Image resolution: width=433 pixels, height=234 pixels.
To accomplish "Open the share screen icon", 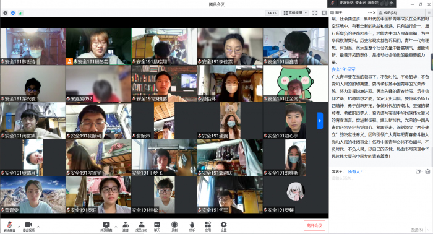I will pyautogui.click(x=106, y=227).
